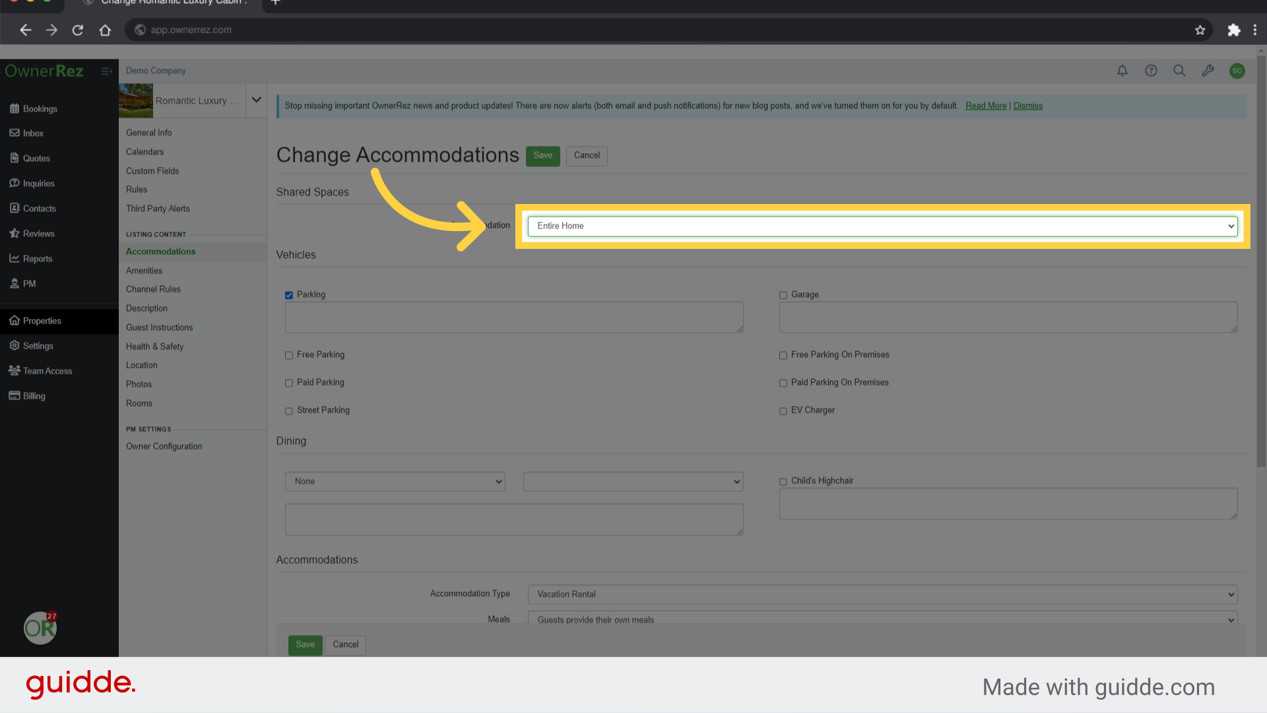Image resolution: width=1267 pixels, height=713 pixels.
Task: Open the Photos settings page
Action: click(x=139, y=384)
